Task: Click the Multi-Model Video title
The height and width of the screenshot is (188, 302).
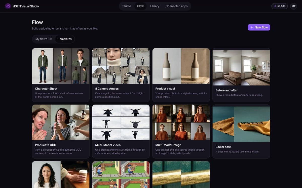Action: 108,145
